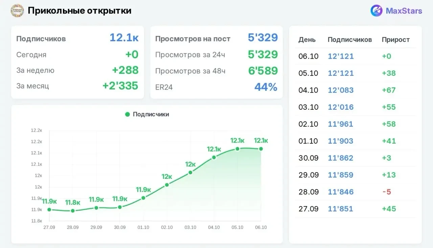433x248 pixels.
Task: Click the "Прирост" column header in the table
Action: (396, 40)
